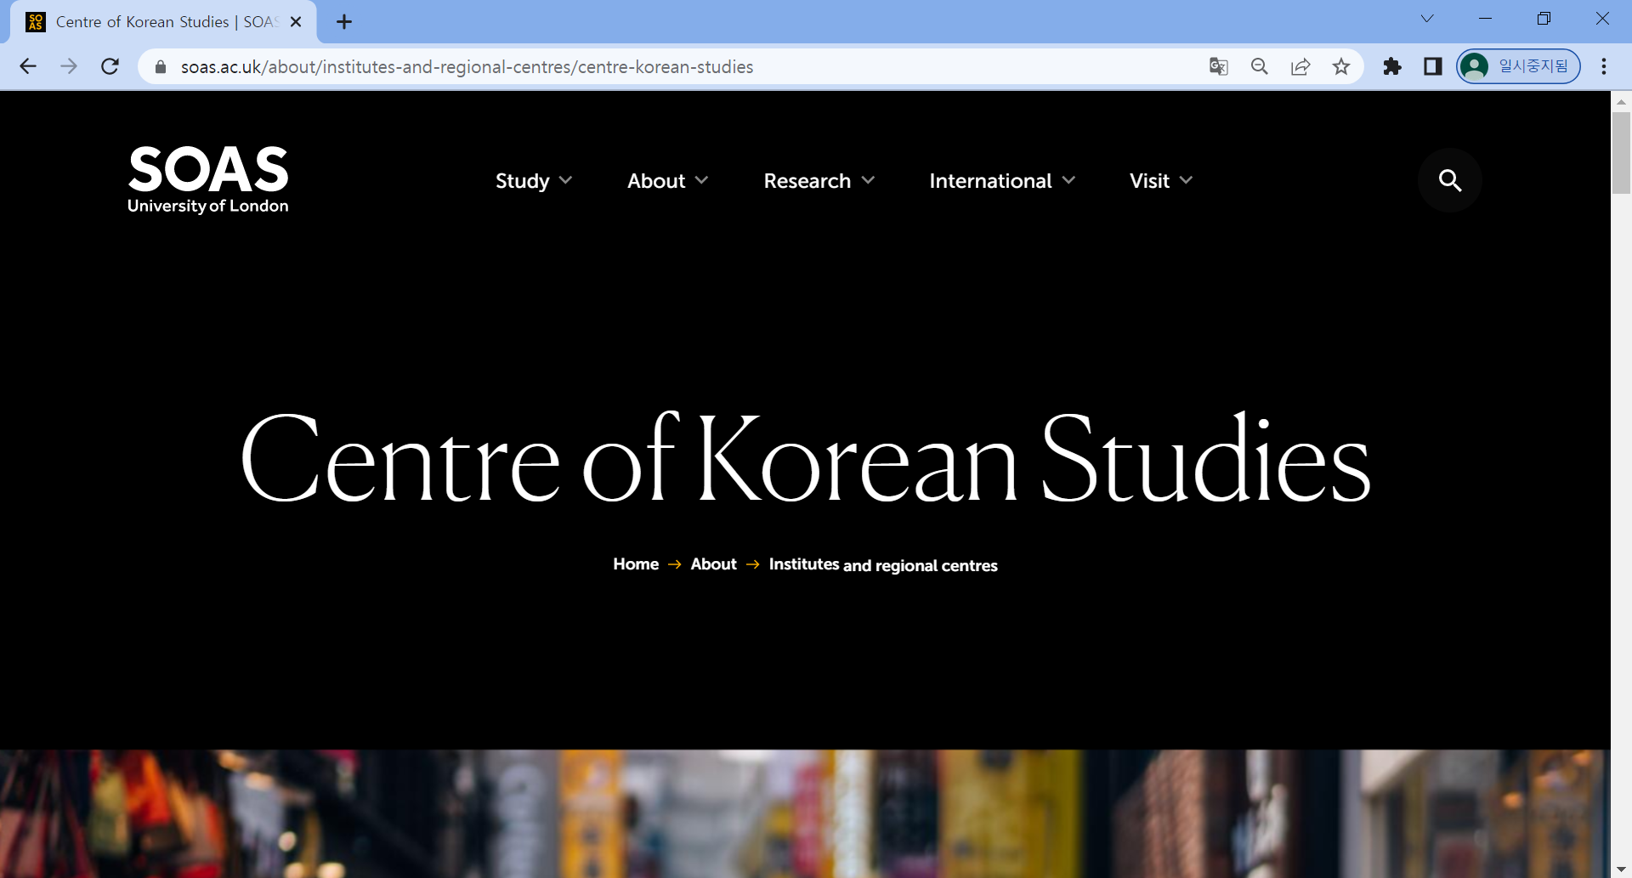The width and height of the screenshot is (1632, 878).
Task: Open the Chrome three-dot menu
Action: 1604,66
